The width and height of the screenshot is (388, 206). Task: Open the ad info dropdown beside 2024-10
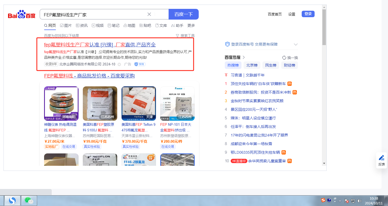[119, 64]
